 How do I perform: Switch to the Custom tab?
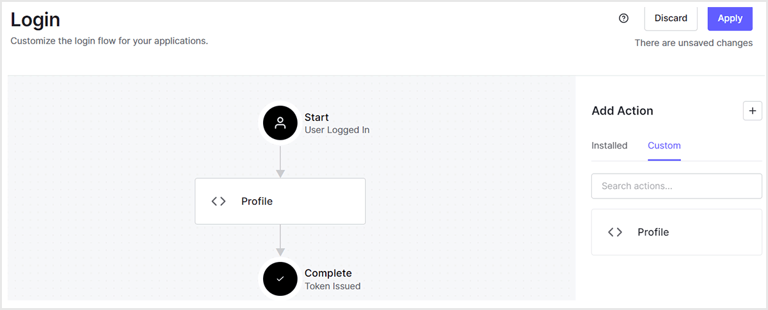[664, 145]
